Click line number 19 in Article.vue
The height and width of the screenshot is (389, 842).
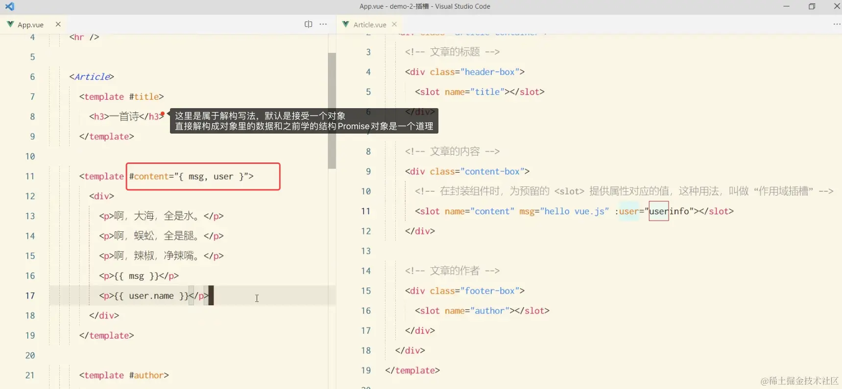click(x=366, y=370)
